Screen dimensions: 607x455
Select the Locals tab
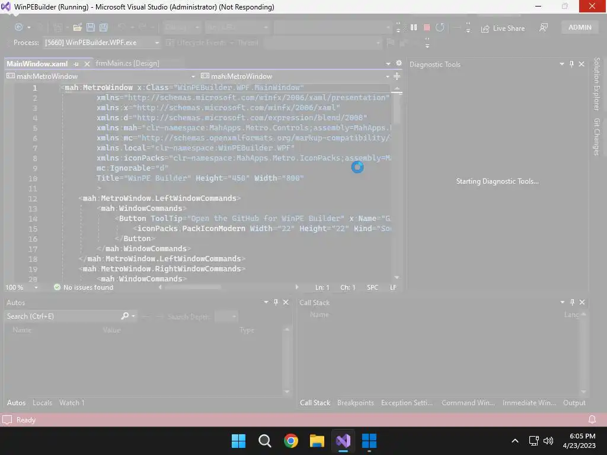click(42, 403)
